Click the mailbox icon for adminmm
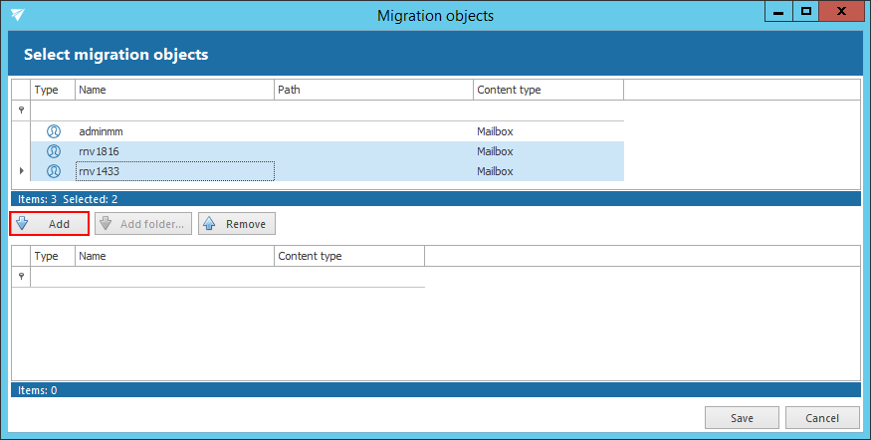Screen dimensions: 871x440 (x=53, y=131)
